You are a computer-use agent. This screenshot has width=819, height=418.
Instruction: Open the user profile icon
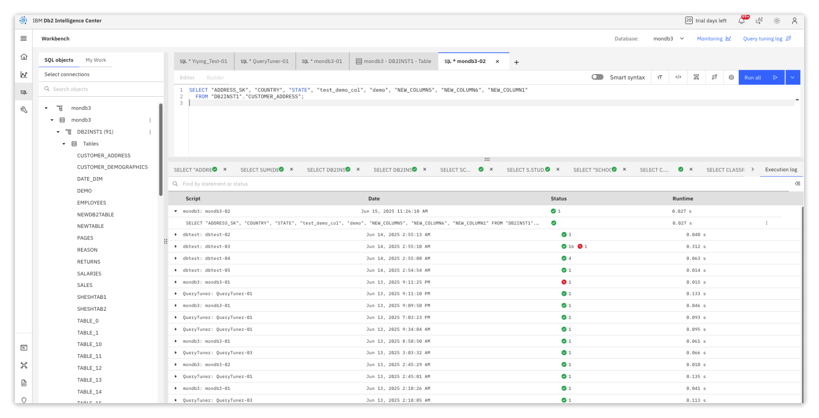tap(794, 20)
